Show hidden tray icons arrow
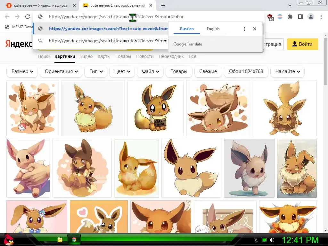Screen dimensions: 328x246 coord(256,240)
